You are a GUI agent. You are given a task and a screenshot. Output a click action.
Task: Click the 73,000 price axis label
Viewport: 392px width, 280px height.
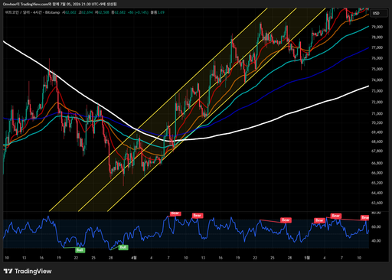pyautogui.click(x=377, y=91)
